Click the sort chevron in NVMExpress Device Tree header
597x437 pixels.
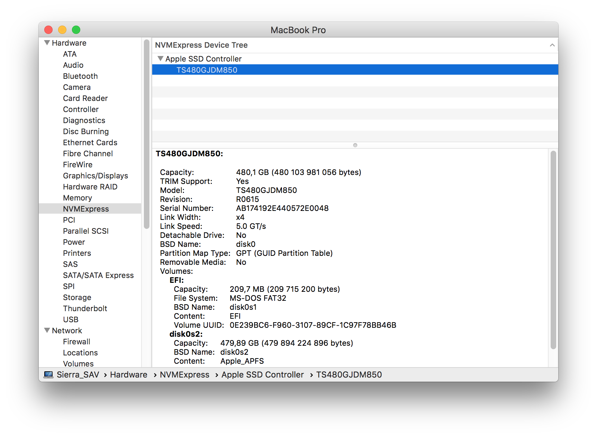(x=552, y=45)
